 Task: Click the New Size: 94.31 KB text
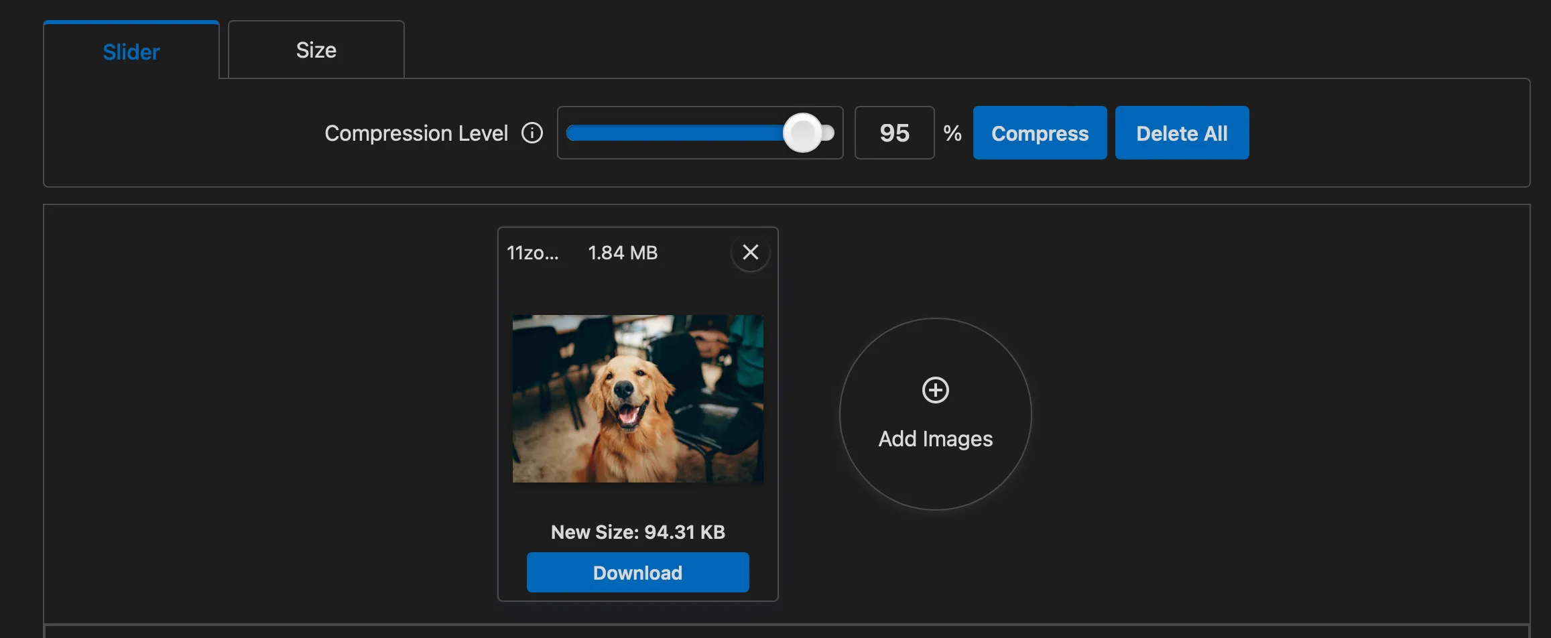637,532
